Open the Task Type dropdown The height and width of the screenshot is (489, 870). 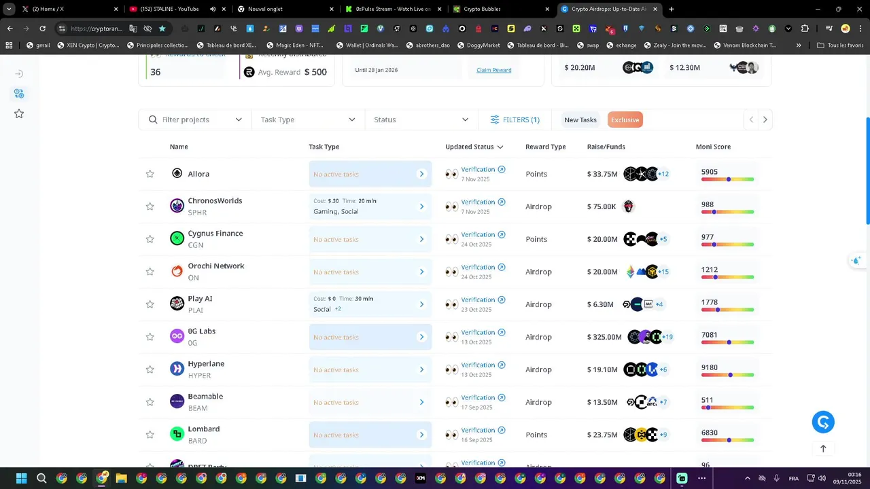tap(308, 120)
